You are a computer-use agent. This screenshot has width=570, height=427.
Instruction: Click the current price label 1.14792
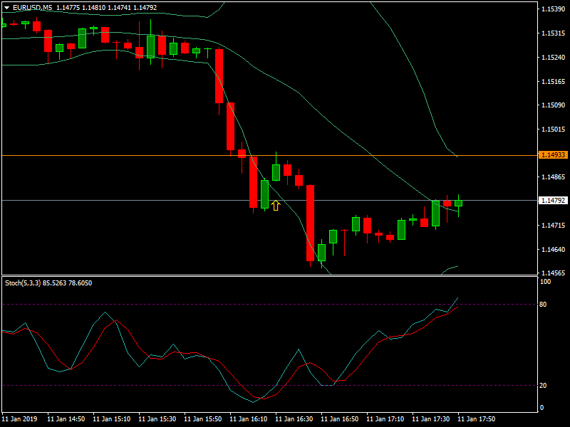(553, 201)
